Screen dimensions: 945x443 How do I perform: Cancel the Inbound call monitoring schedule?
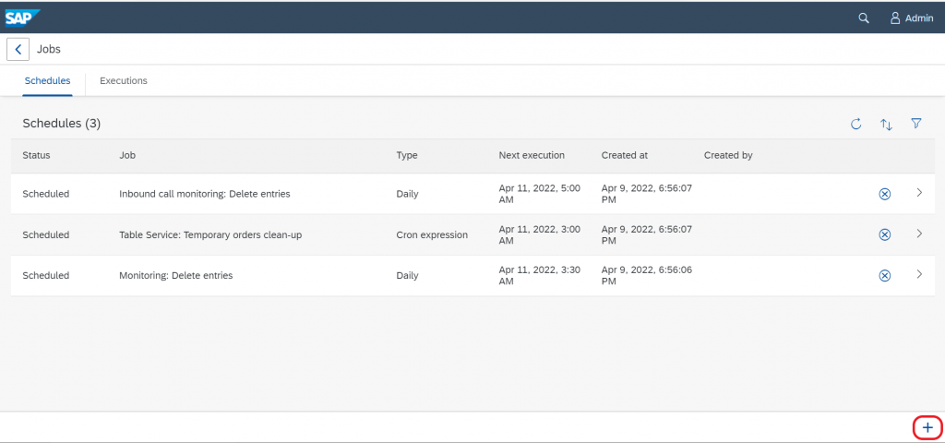click(x=885, y=194)
